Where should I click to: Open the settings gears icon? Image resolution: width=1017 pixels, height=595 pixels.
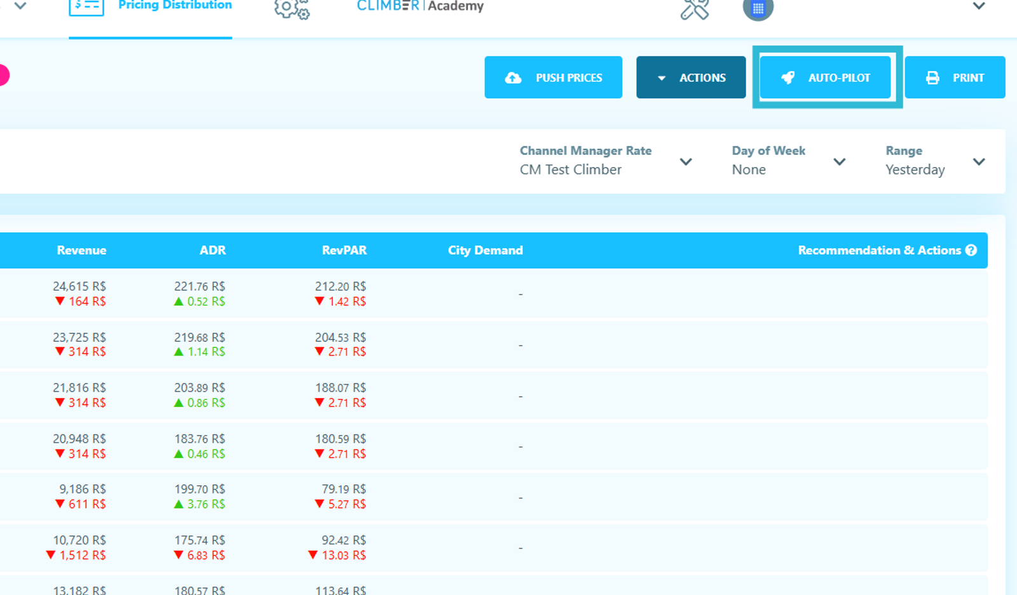pyautogui.click(x=292, y=9)
